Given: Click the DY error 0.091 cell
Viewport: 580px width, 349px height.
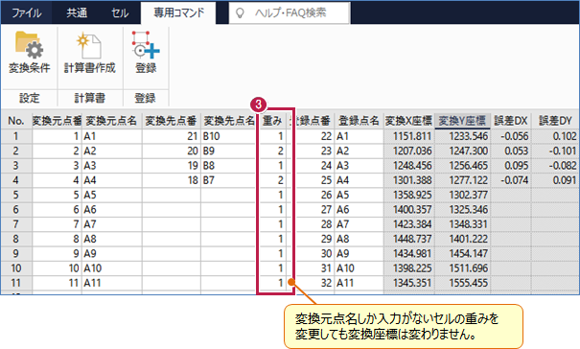Looking at the screenshot, I should pos(555,180).
